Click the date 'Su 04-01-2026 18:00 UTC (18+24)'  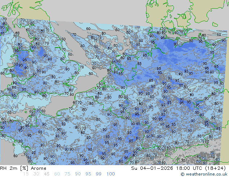pos(178,168)
